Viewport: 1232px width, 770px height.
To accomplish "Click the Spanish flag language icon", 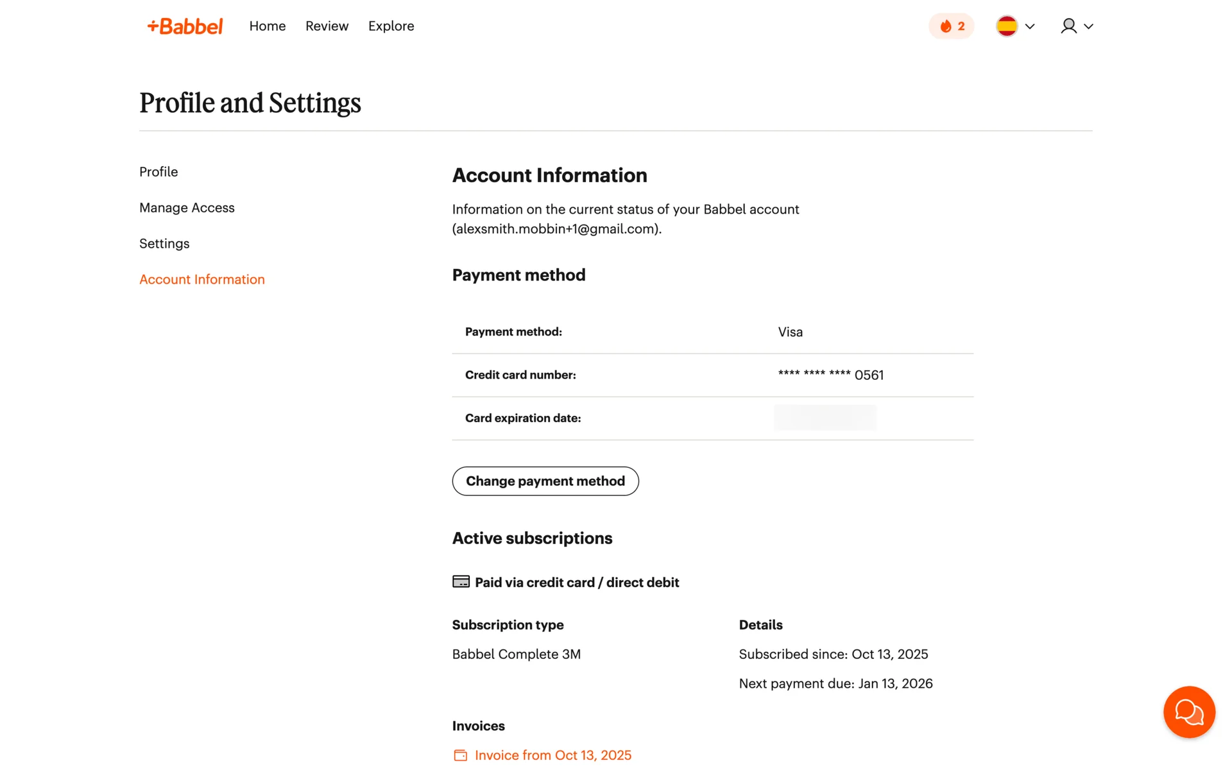I will [x=1006, y=26].
